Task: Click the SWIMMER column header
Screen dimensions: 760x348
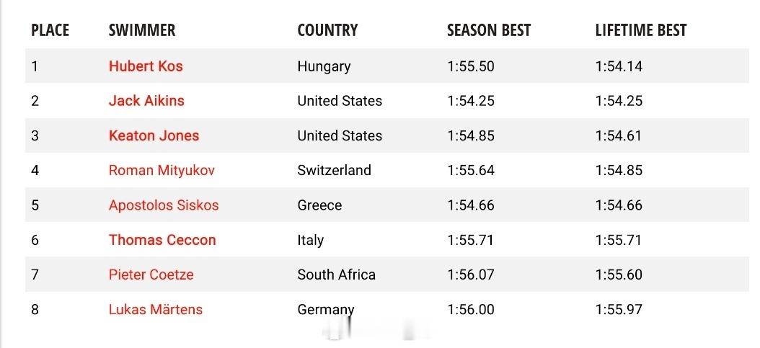Action: 142,30
